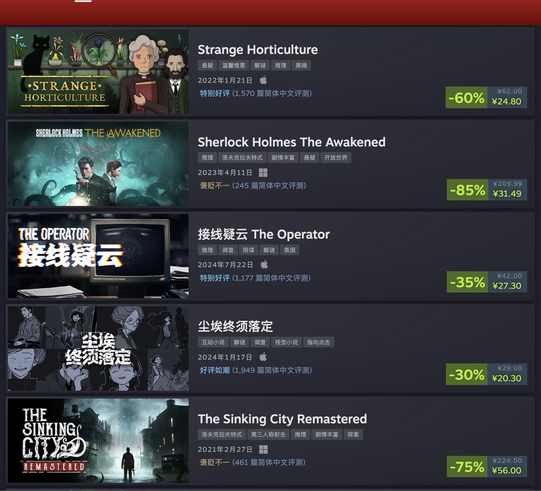Select the 阴谋 tag under The Operator

(x=249, y=250)
